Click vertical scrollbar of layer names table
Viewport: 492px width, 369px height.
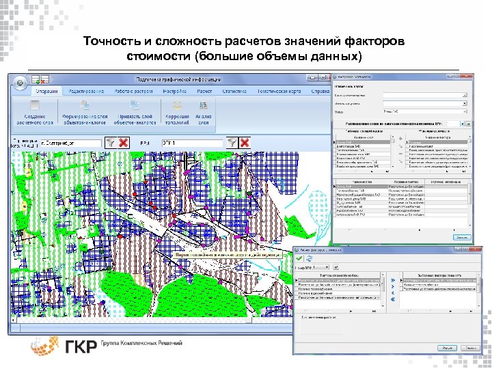(392, 151)
